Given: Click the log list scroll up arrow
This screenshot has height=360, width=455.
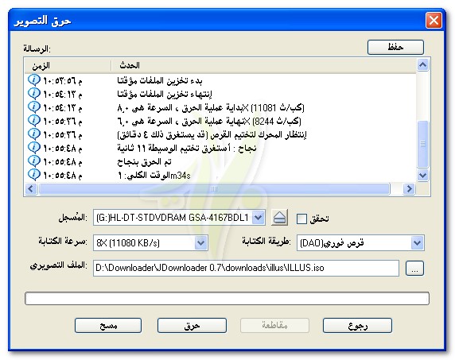Looking at the screenshot, I should 423,65.
